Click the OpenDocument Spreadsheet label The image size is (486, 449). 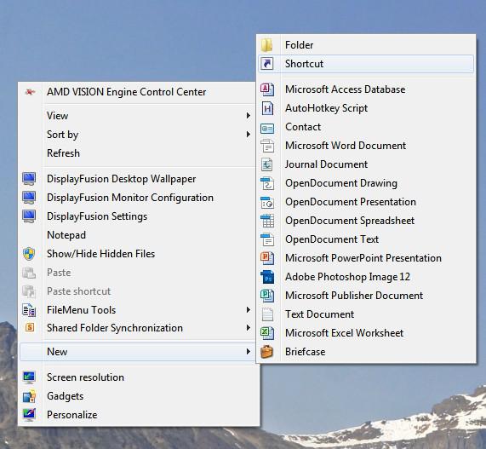click(350, 221)
